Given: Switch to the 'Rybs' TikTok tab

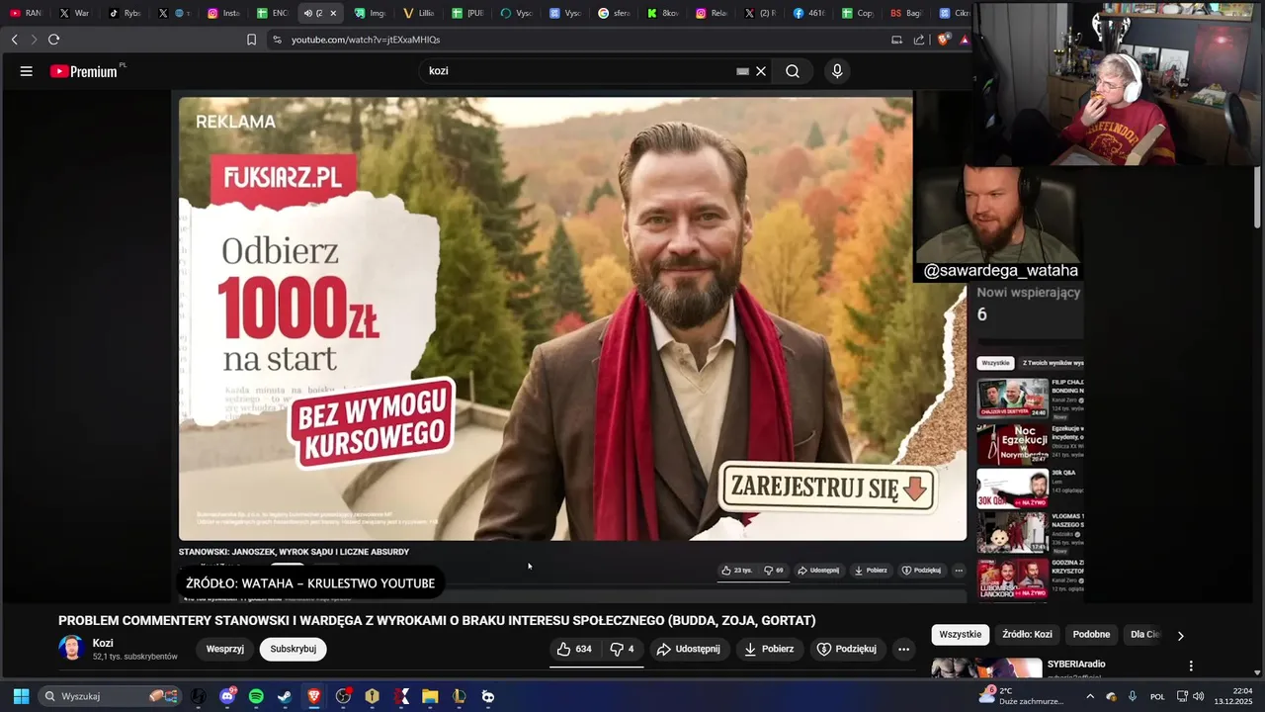Looking at the screenshot, I should click(126, 14).
